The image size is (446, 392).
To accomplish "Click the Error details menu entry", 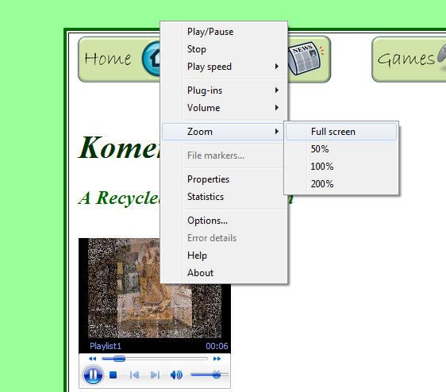I will pyautogui.click(x=224, y=238).
